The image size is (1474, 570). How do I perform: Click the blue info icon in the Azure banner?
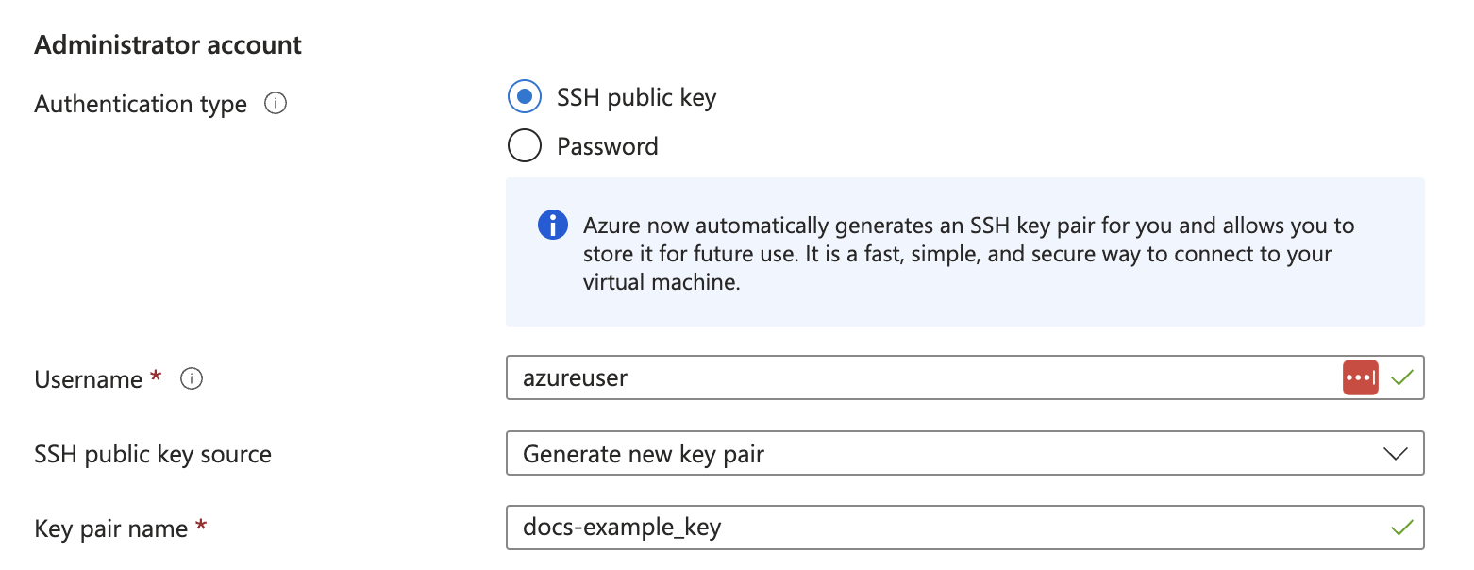pos(553,226)
